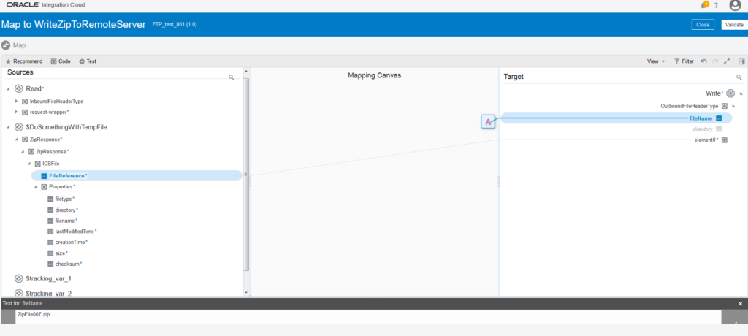
Task: Click the Filter funnel button
Action: click(684, 61)
